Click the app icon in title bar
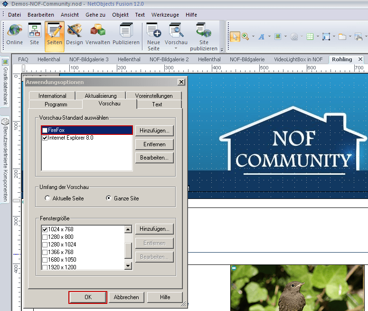 click(5, 4)
